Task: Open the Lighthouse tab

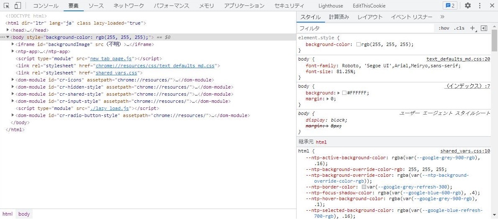Action: (330, 6)
